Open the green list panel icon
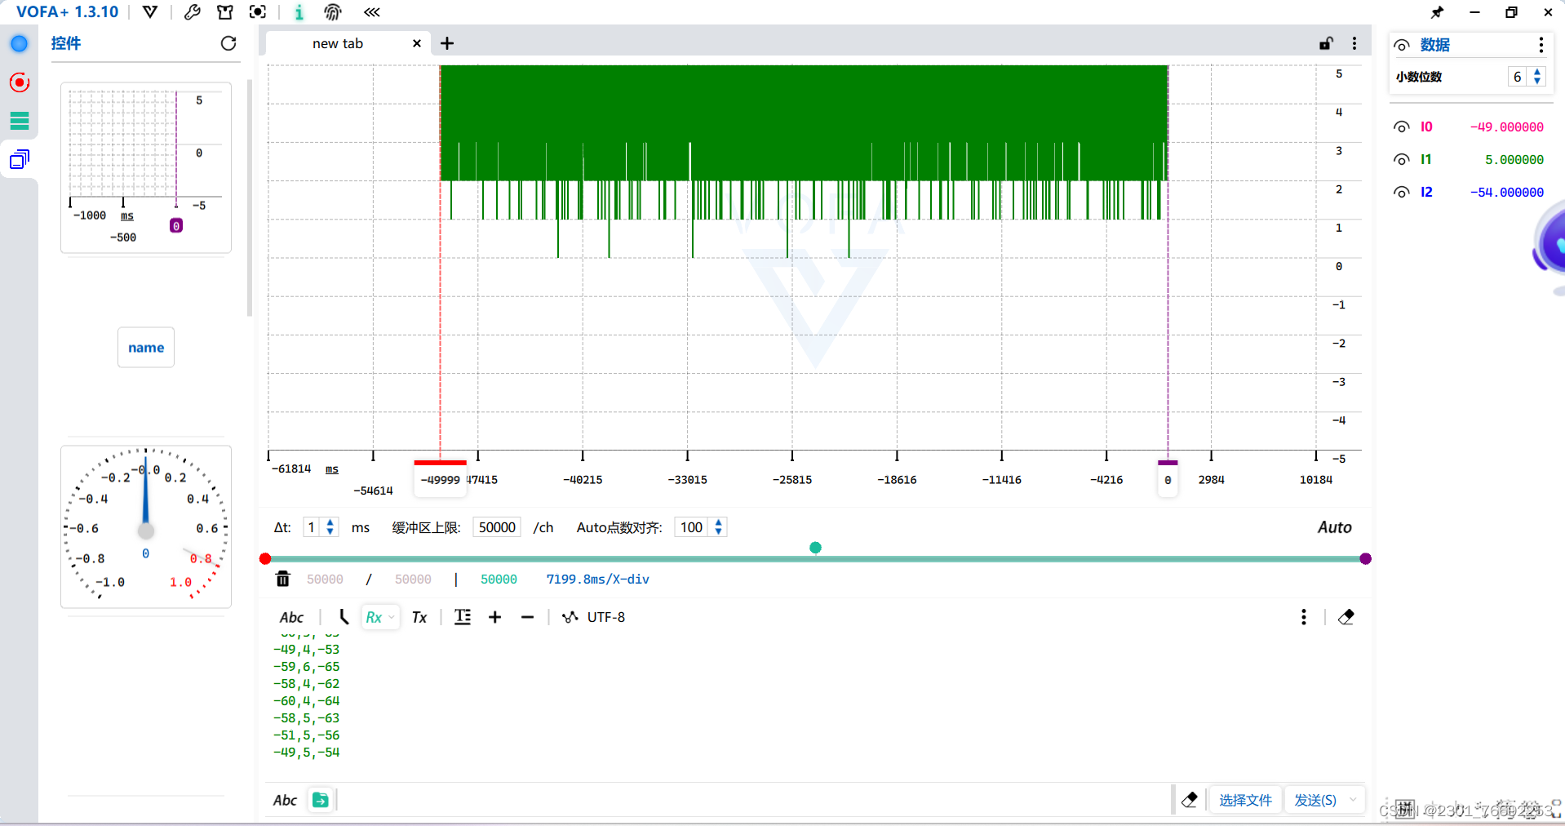 (20, 121)
